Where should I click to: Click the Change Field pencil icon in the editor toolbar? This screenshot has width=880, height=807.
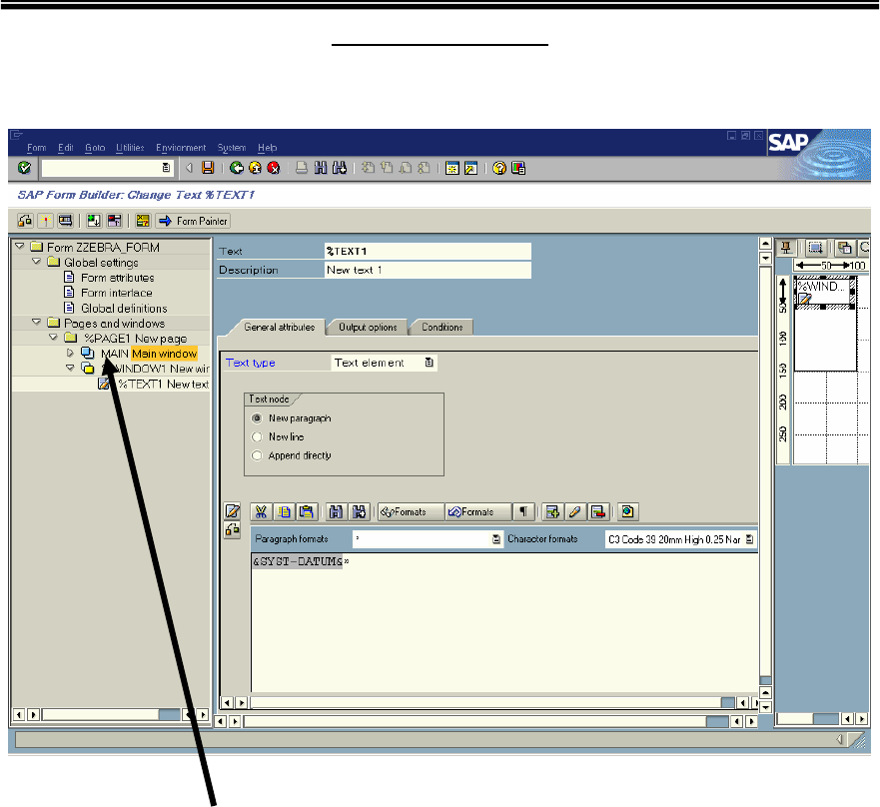click(574, 511)
